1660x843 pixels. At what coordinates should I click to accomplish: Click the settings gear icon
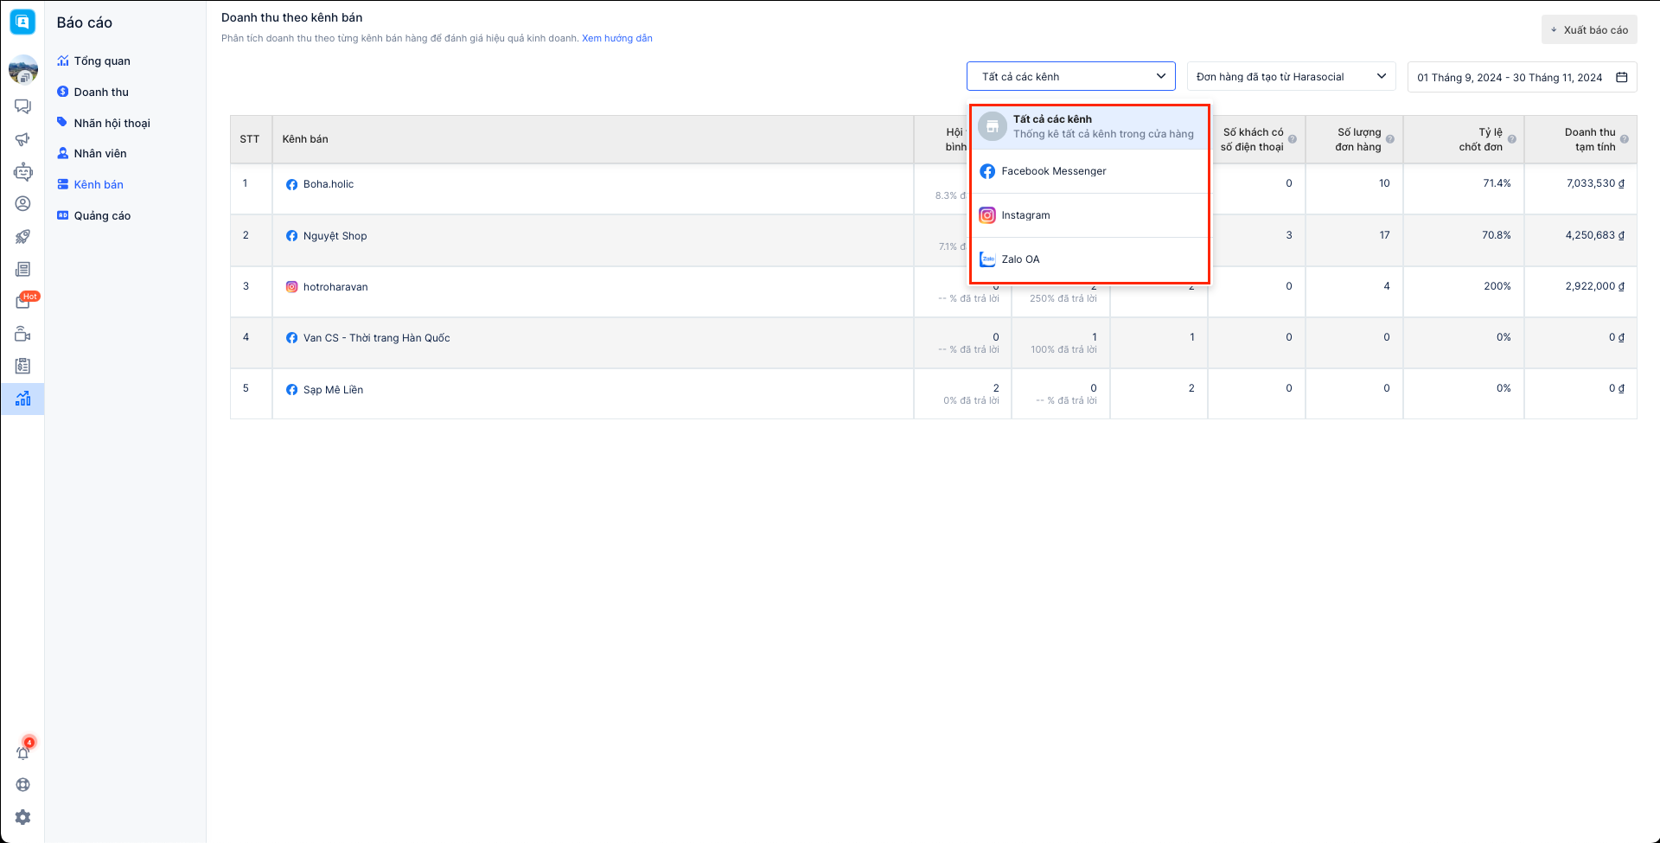[22, 817]
